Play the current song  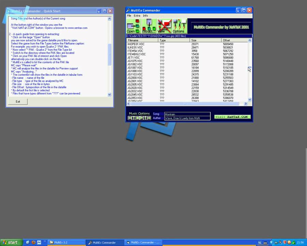(141, 118)
